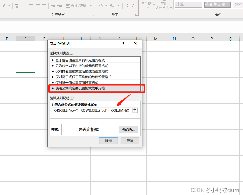Screen dimensions: 243x195
Task: Click the wén phonetic guide icon
Action: coord(17,6)
